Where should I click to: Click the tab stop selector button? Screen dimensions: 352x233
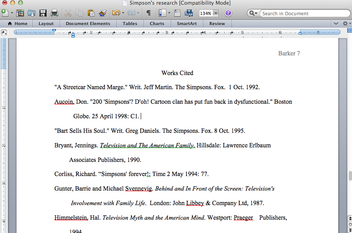point(4,33)
